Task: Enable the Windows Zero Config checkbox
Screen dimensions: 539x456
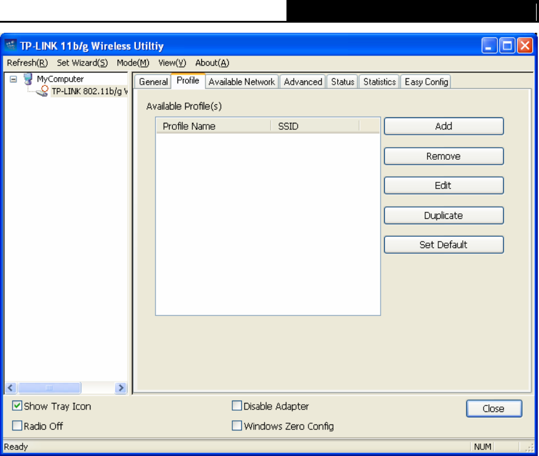Action: [237, 426]
